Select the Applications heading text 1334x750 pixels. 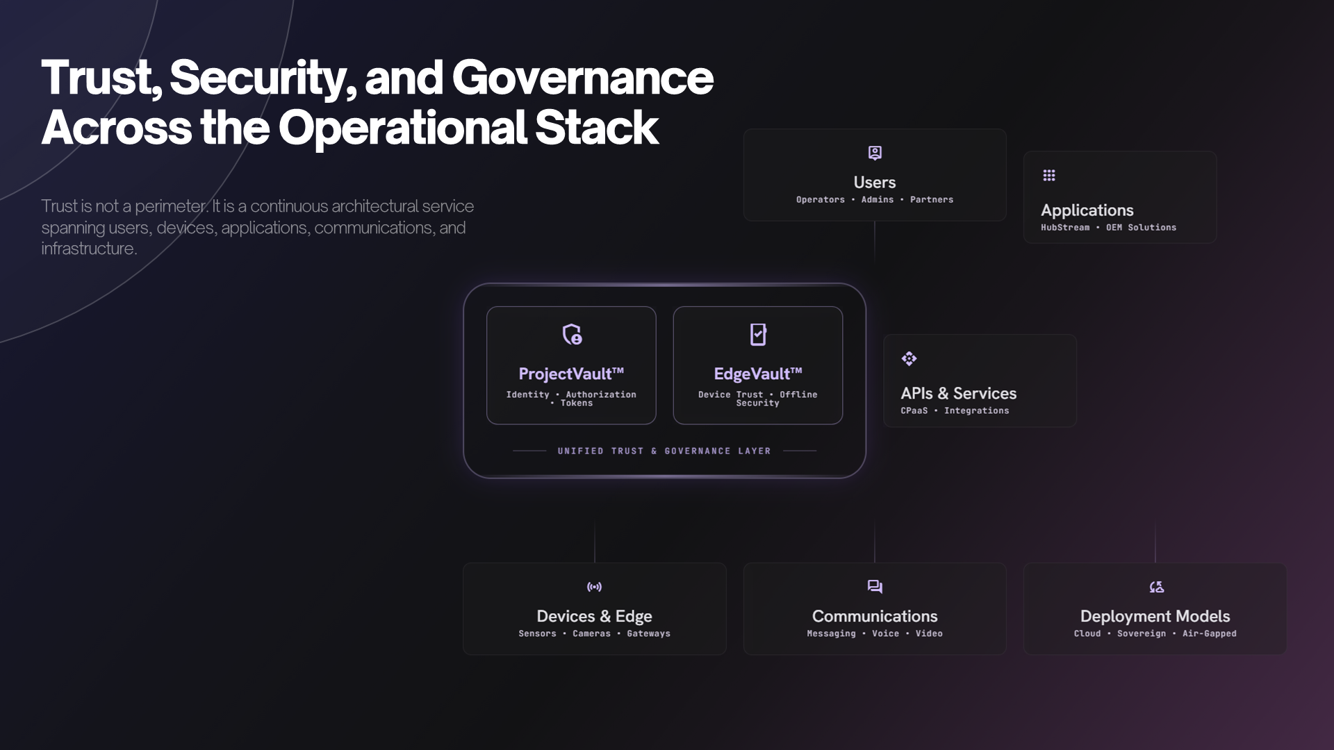tap(1087, 210)
